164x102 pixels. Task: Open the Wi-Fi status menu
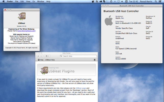[119, 2]
